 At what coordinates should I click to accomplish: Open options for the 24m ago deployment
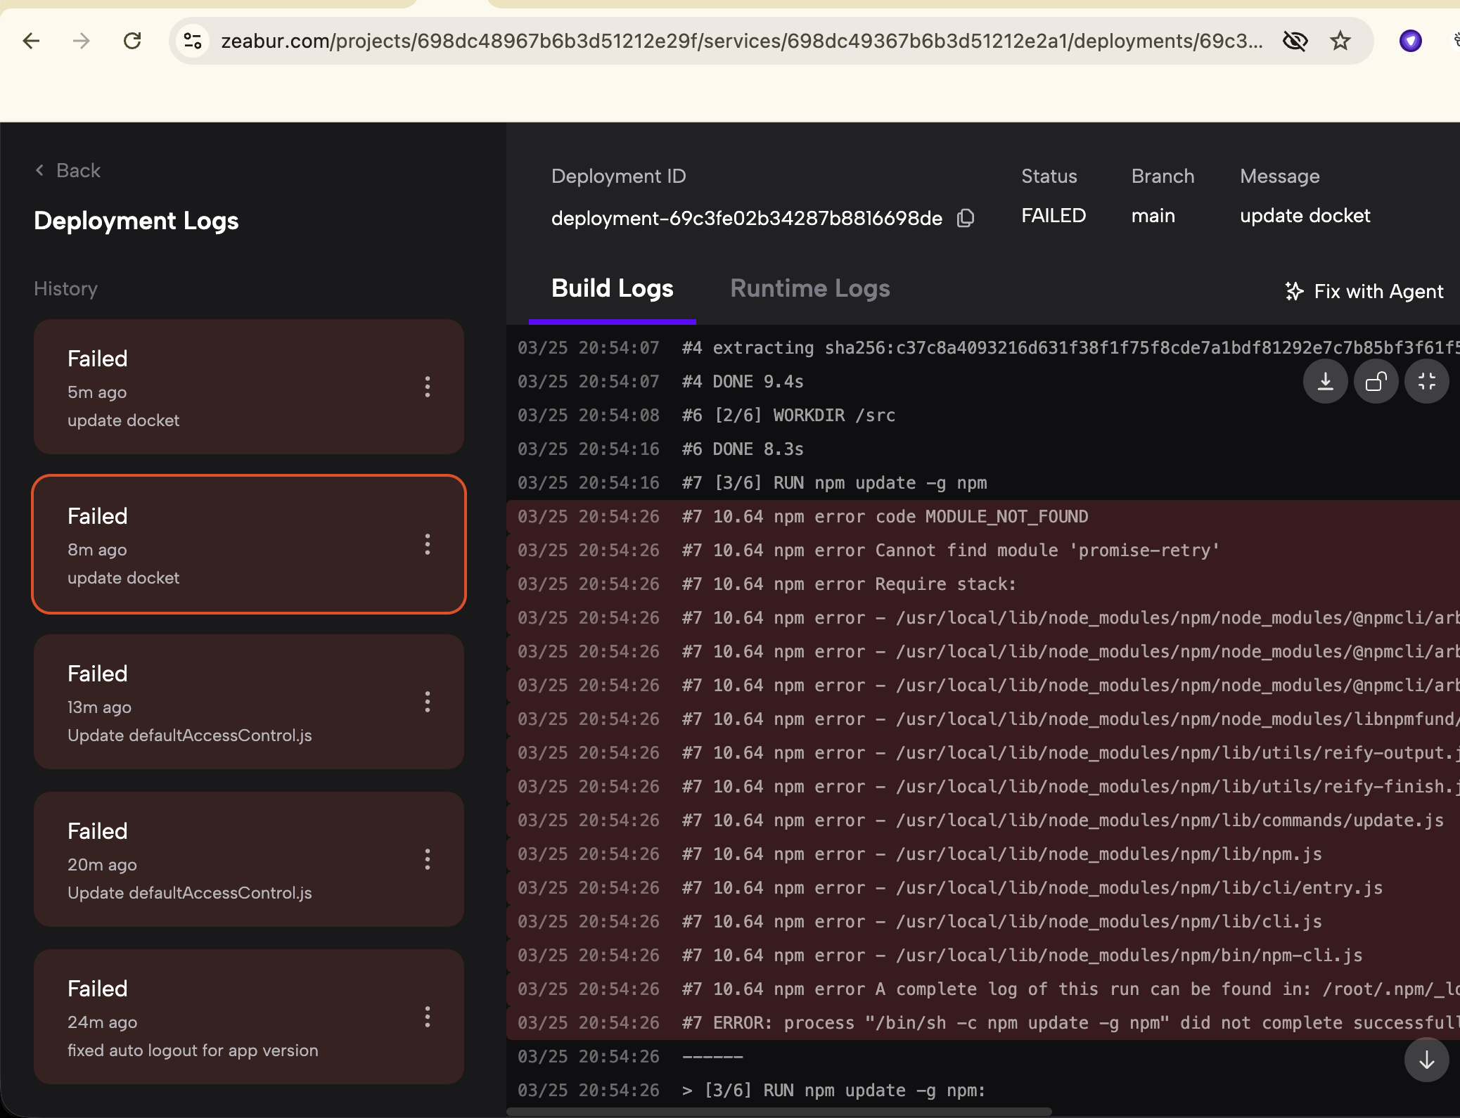428,1017
